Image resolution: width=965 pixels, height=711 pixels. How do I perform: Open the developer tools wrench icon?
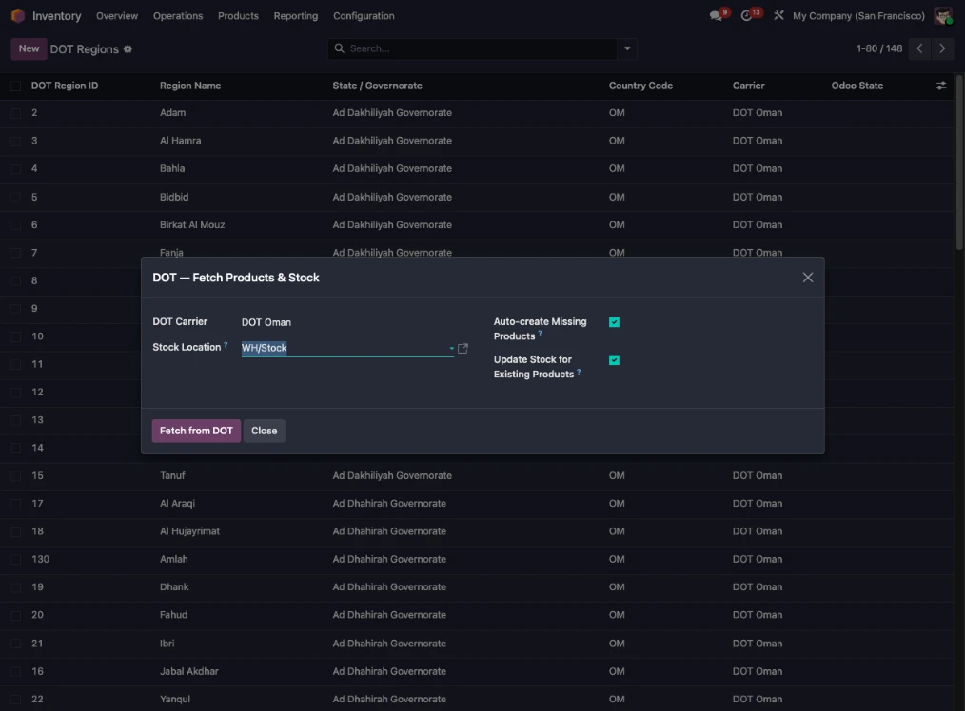click(778, 15)
